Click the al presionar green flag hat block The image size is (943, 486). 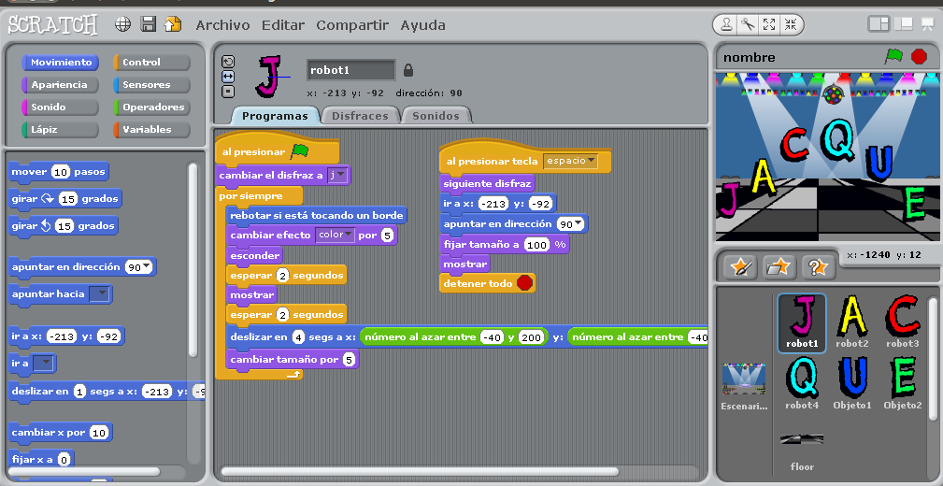[x=278, y=150]
